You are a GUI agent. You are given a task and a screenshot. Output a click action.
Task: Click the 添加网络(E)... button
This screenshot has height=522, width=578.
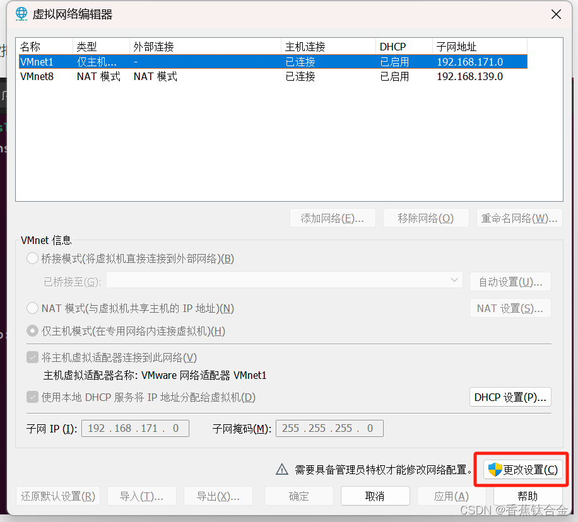[x=333, y=218]
